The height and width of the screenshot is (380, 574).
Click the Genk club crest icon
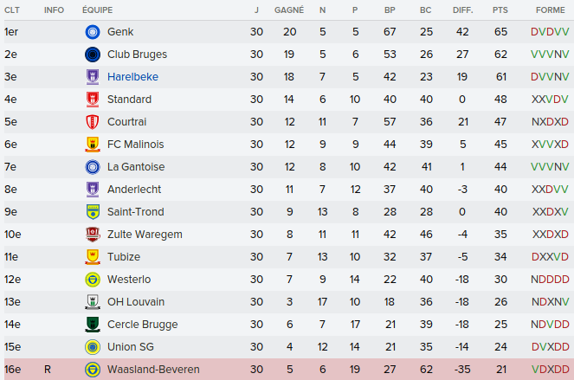(x=93, y=32)
